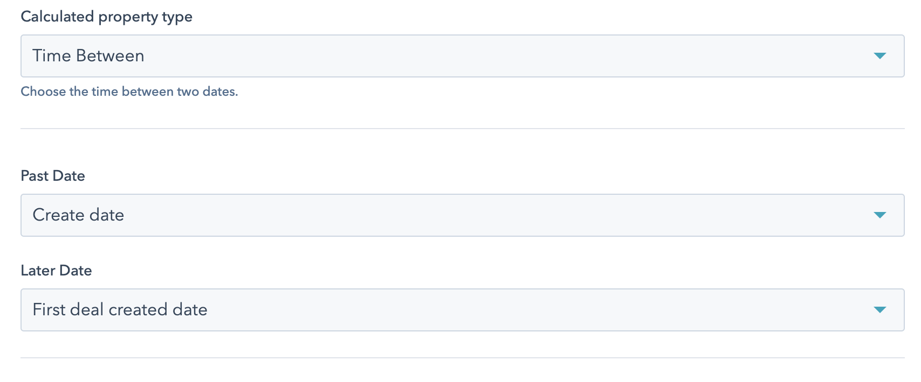Screen dimensions: 921x382
Task: Click the "Choose the time between two dates." hint
Action: click(129, 91)
